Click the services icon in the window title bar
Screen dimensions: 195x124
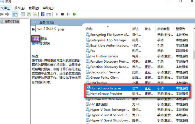coord(2,1)
